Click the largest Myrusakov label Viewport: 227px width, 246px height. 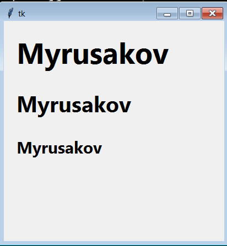93,56
